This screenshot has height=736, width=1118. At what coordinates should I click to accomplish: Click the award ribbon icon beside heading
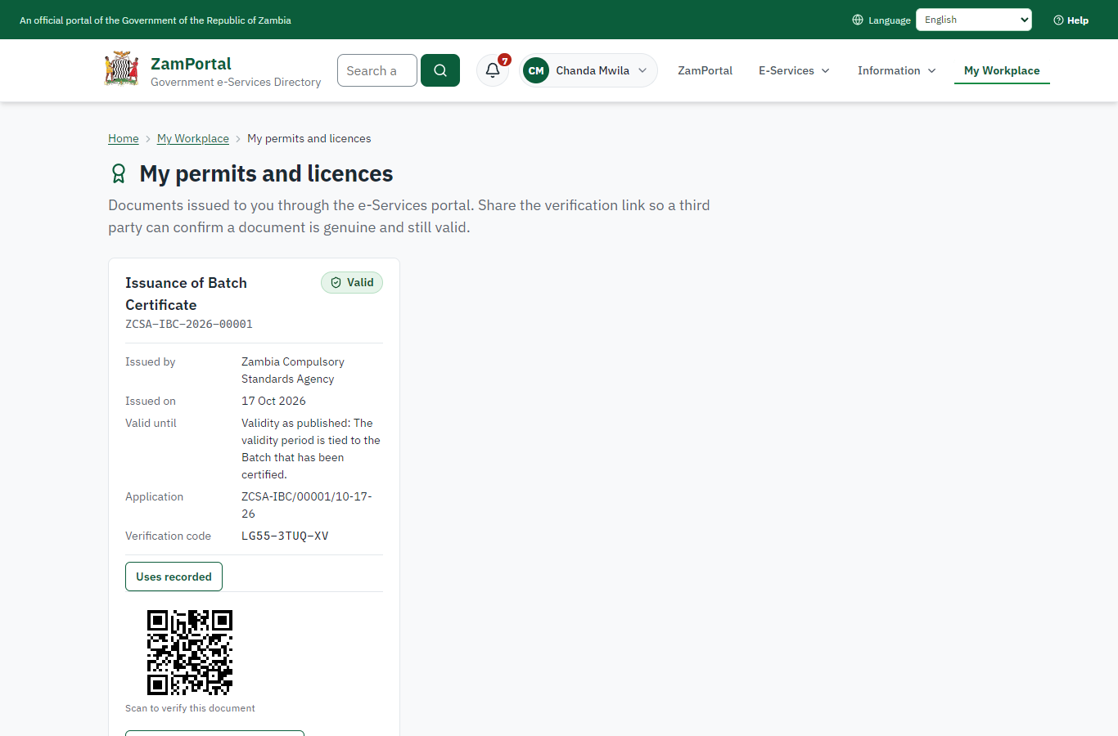pyautogui.click(x=119, y=173)
